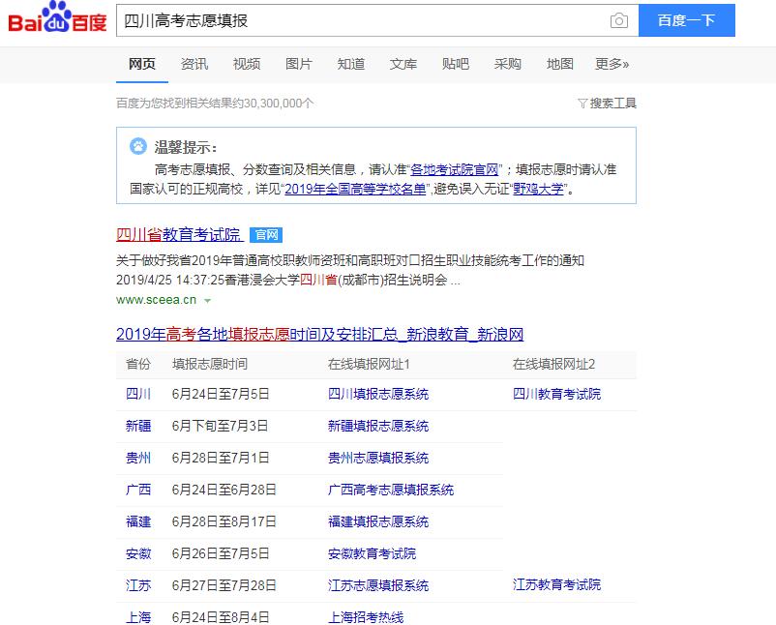Image resolution: width=776 pixels, height=625 pixels.
Task: Go to the 贴吧 tab
Action: click(x=456, y=64)
